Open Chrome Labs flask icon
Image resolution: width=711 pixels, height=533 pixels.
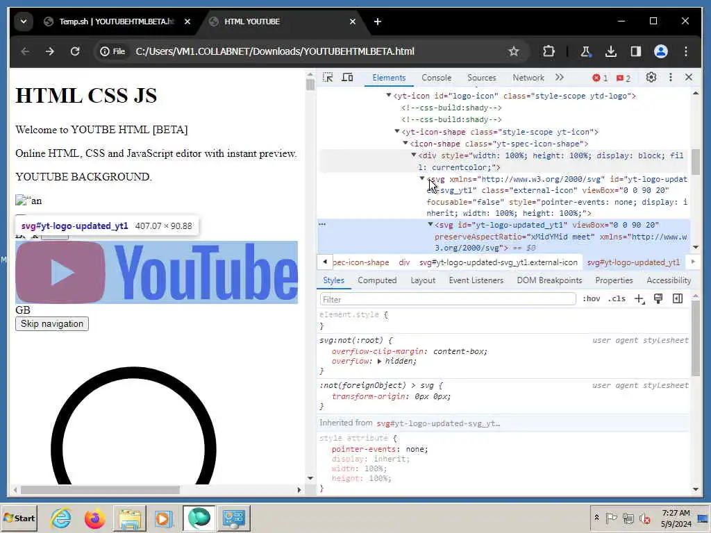(585, 51)
